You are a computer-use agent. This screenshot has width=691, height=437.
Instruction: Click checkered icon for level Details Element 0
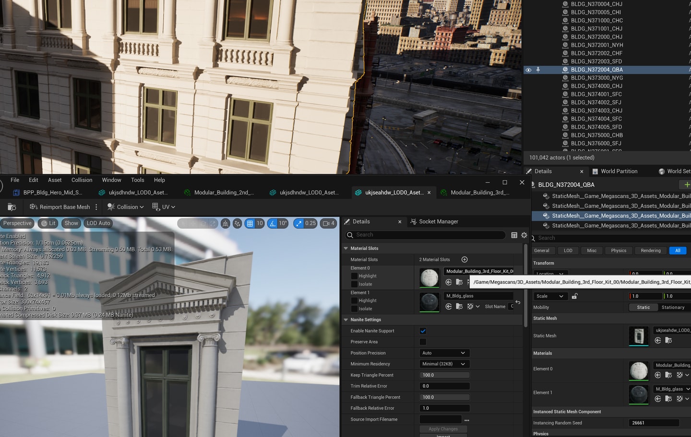[679, 375]
